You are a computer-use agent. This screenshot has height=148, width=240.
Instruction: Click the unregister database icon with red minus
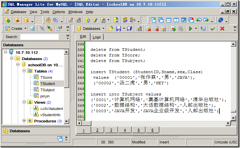pyautogui.click(x=17, y=20)
